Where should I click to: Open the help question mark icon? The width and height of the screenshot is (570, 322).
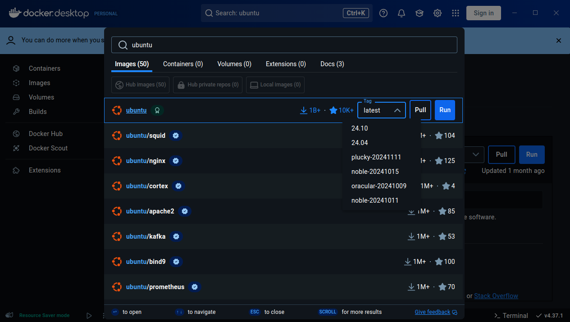[383, 13]
